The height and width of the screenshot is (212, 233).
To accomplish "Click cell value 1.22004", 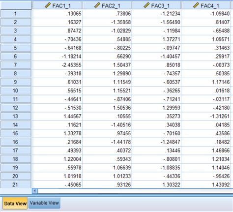I will pyautogui.click(x=58, y=159).
